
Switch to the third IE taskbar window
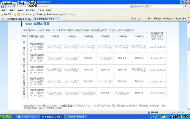pos(76,117)
